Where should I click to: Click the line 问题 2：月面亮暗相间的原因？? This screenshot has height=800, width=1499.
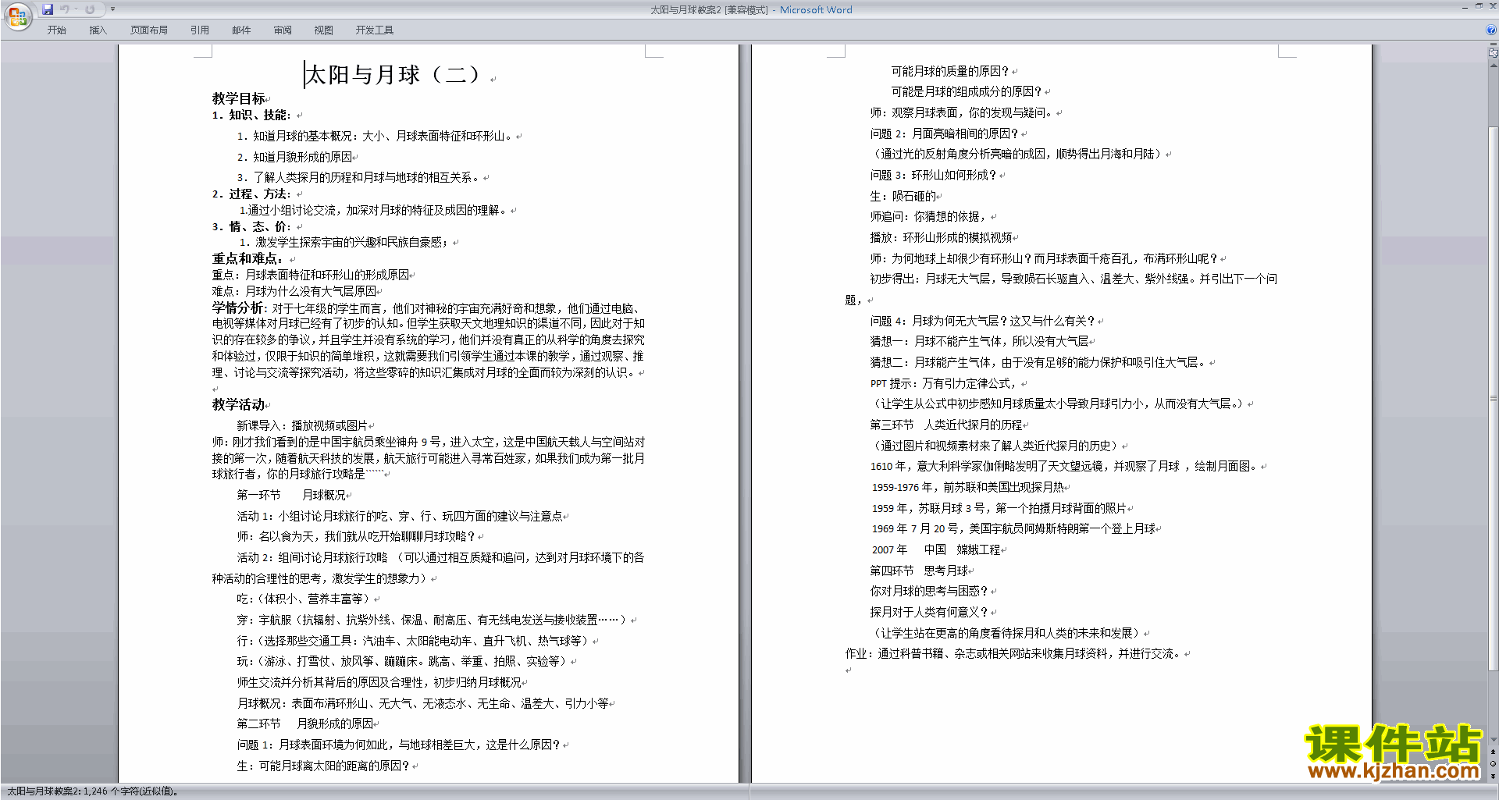click(945, 133)
